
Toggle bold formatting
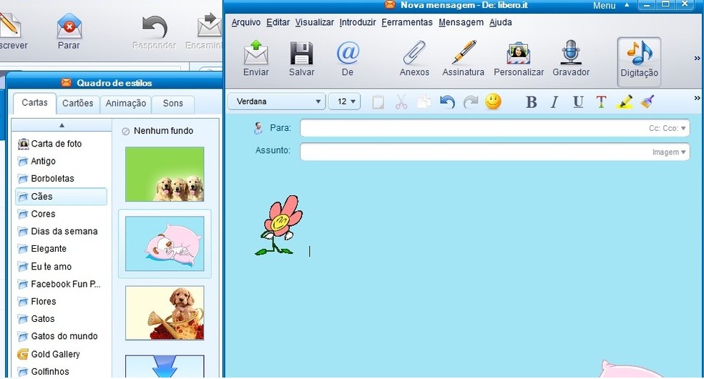click(531, 102)
